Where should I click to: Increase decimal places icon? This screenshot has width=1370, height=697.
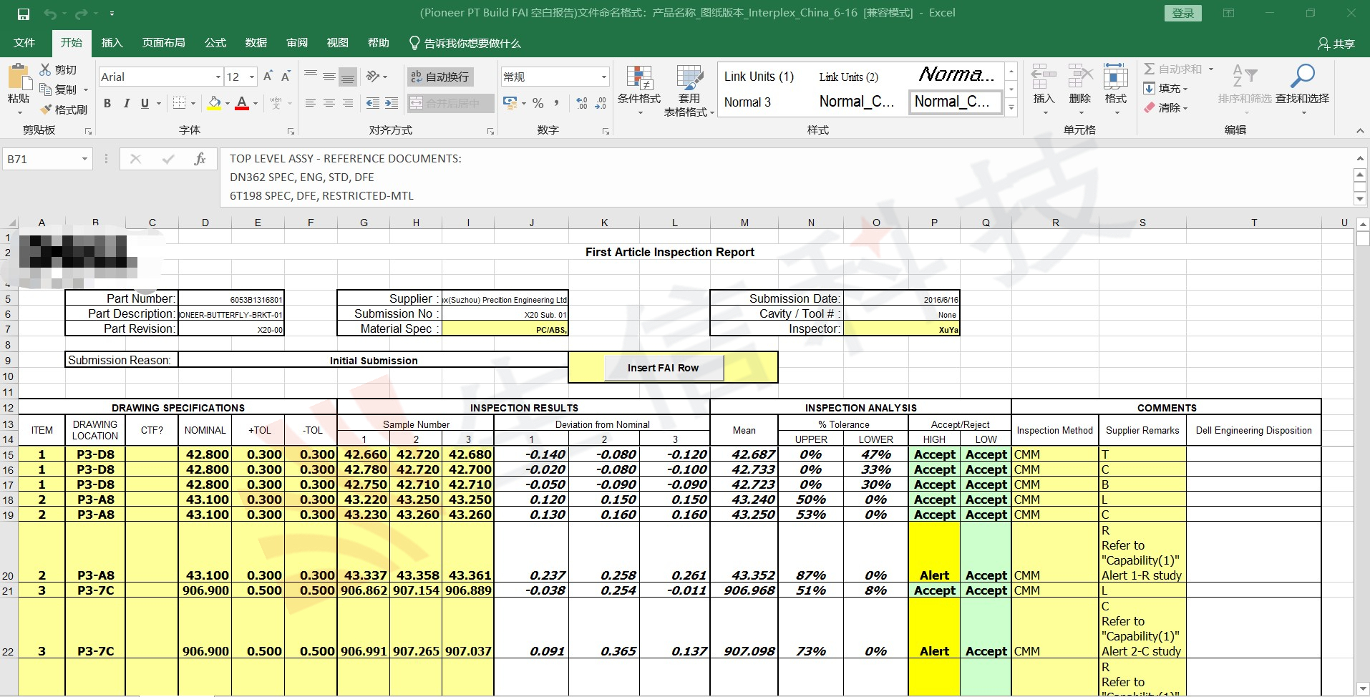pyautogui.click(x=582, y=103)
